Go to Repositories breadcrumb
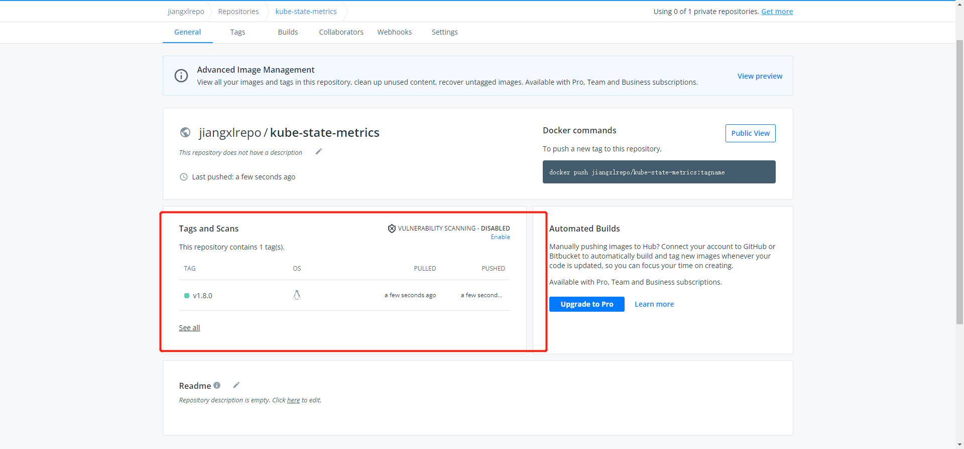964x449 pixels. pos(238,12)
